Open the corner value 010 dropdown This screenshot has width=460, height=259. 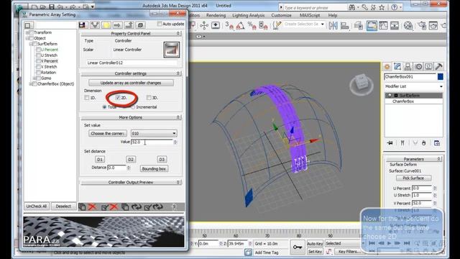pos(154,133)
